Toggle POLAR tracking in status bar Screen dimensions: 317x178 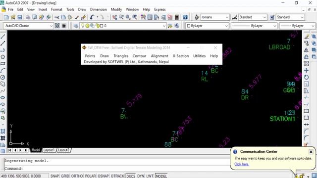click(x=90, y=176)
